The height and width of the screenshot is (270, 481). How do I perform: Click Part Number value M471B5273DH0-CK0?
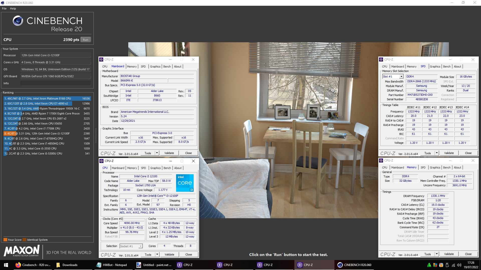pyautogui.click(x=422, y=95)
